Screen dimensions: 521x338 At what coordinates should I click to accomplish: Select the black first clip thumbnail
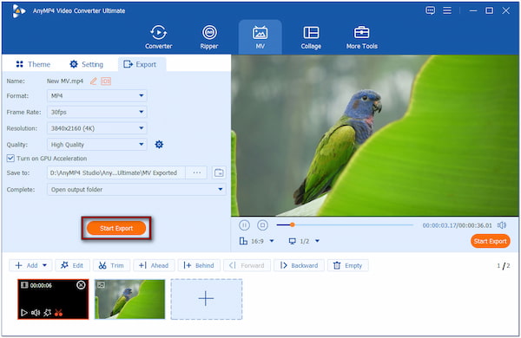53,299
